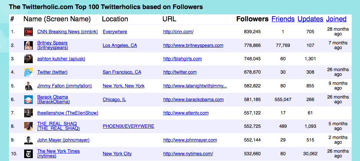Select the San Francisco, CA location link
Image resolution: width=360 pixels, height=161 pixels.
coord(122,72)
